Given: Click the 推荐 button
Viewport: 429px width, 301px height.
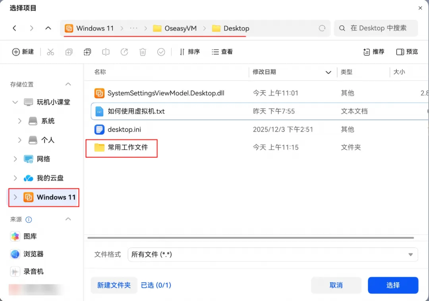Looking at the screenshot, I should pyautogui.click(x=374, y=52).
